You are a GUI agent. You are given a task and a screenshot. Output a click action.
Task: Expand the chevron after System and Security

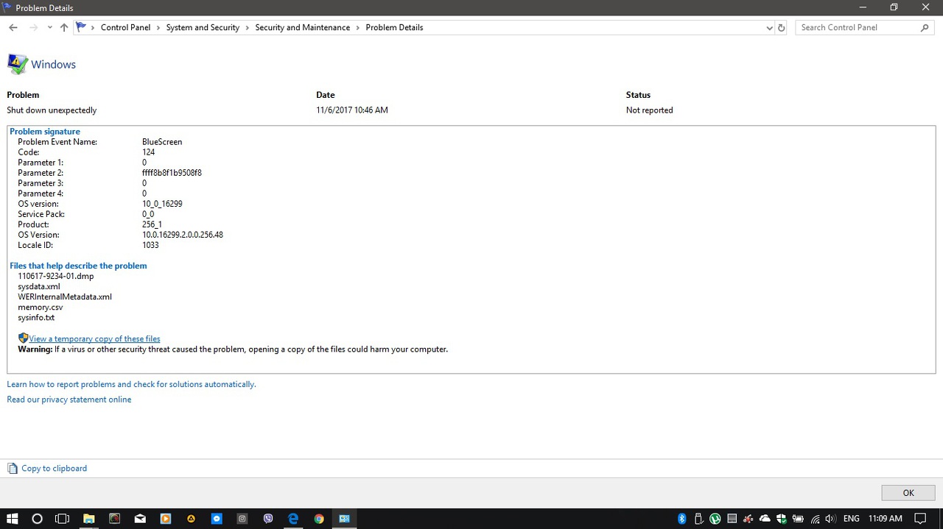248,27
